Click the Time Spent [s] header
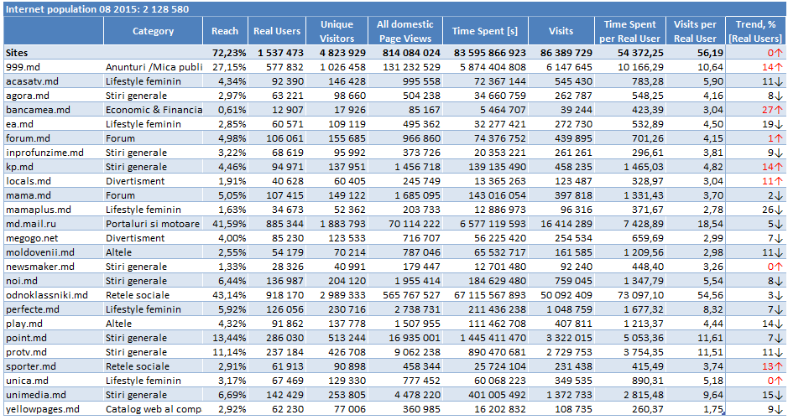 pos(485,31)
